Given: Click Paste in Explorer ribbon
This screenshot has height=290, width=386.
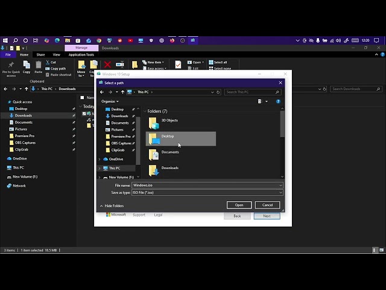Looking at the screenshot, I should click(x=39, y=67).
